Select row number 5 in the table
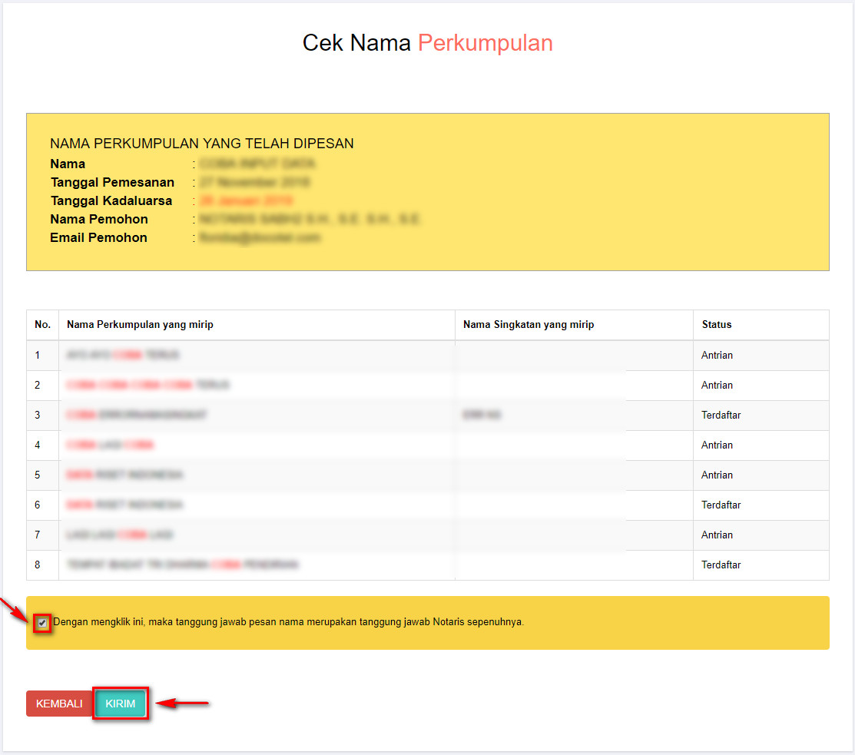The image size is (855, 755). 38,475
